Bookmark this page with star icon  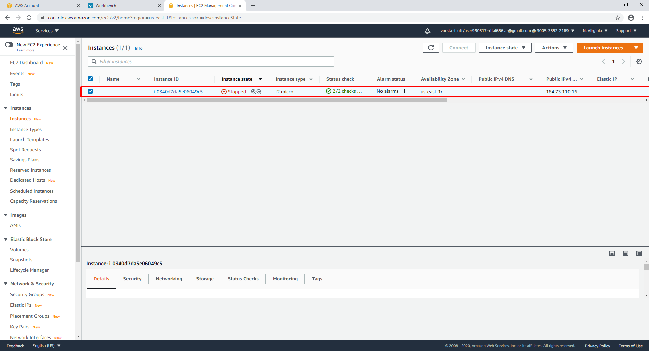tap(618, 18)
